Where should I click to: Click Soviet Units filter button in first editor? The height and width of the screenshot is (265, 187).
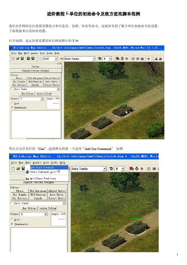(52, 85)
